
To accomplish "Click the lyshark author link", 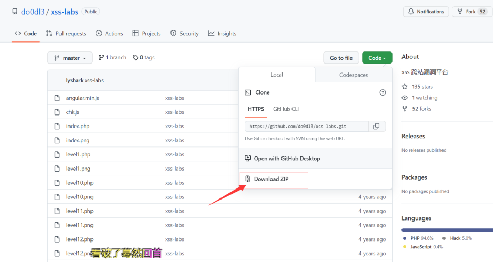I will pyautogui.click(x=75, y=80).
